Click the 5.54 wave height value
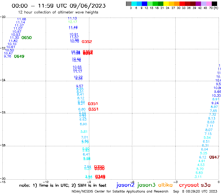This screenshot has width=221, height=194. coord(207,138)
